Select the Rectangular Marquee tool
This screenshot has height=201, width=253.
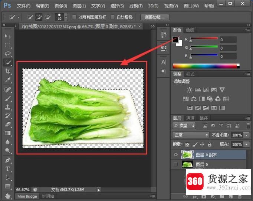pyautogui.click(x=7, y=45)
